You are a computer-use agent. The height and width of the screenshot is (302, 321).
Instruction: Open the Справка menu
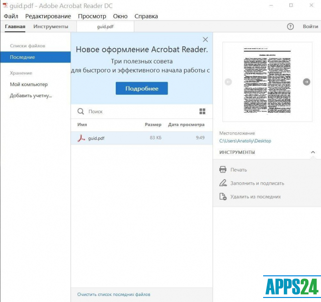click(x=146, y=16)
